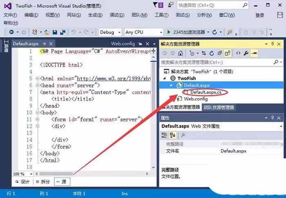Click the undo toolbar icon
Screen dimensions: 286x198
pyautogui.click(x=74, y=32)
